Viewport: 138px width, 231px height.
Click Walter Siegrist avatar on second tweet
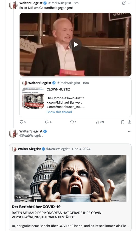coord(13,133)
